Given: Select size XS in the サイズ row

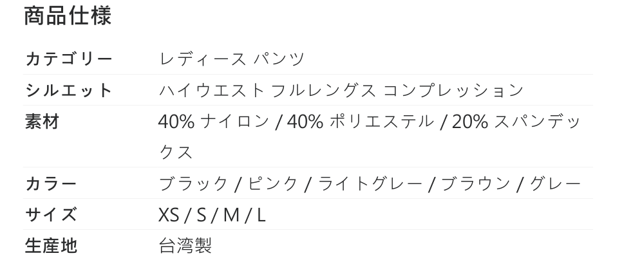Looking at the screenshot, I should point(169,215).
